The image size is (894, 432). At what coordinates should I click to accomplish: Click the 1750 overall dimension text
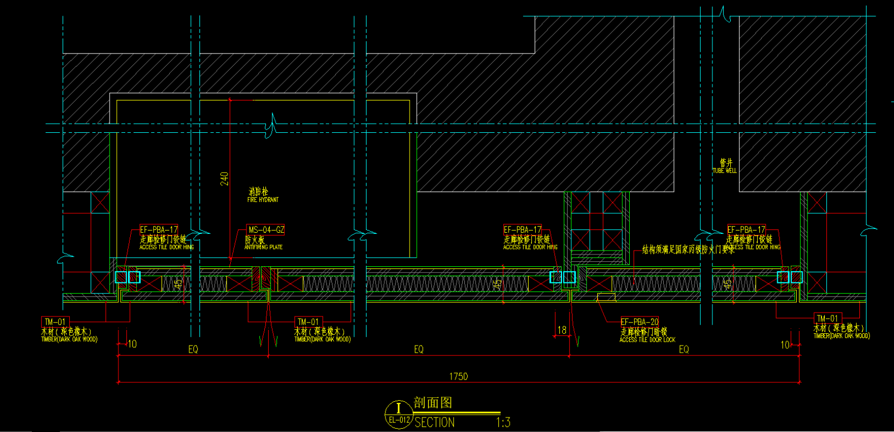[458, 376]
